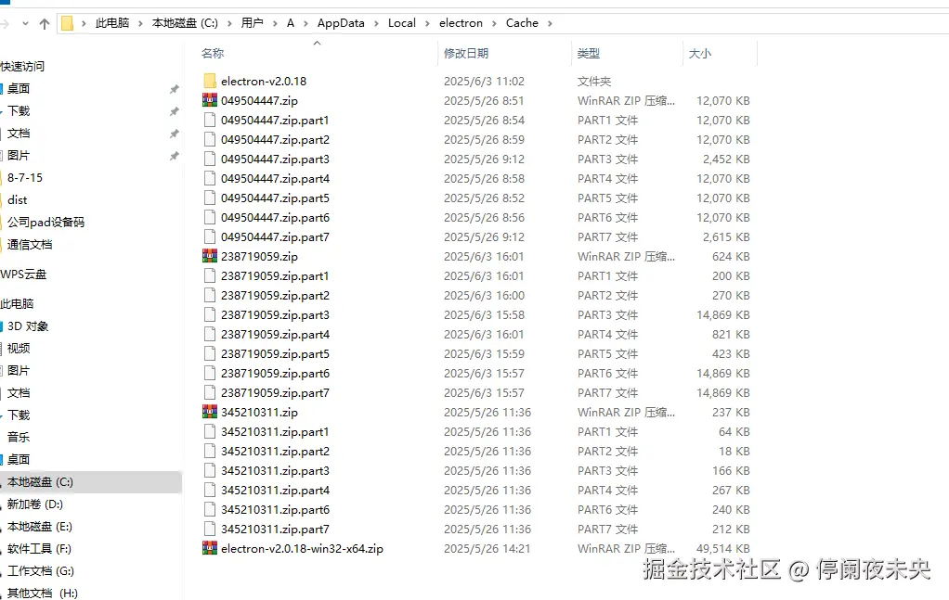This screenshot has width=949, height=600.
Task: Click 49,514 KB size value
Action: pyautogui.click(x=722, y=549)
